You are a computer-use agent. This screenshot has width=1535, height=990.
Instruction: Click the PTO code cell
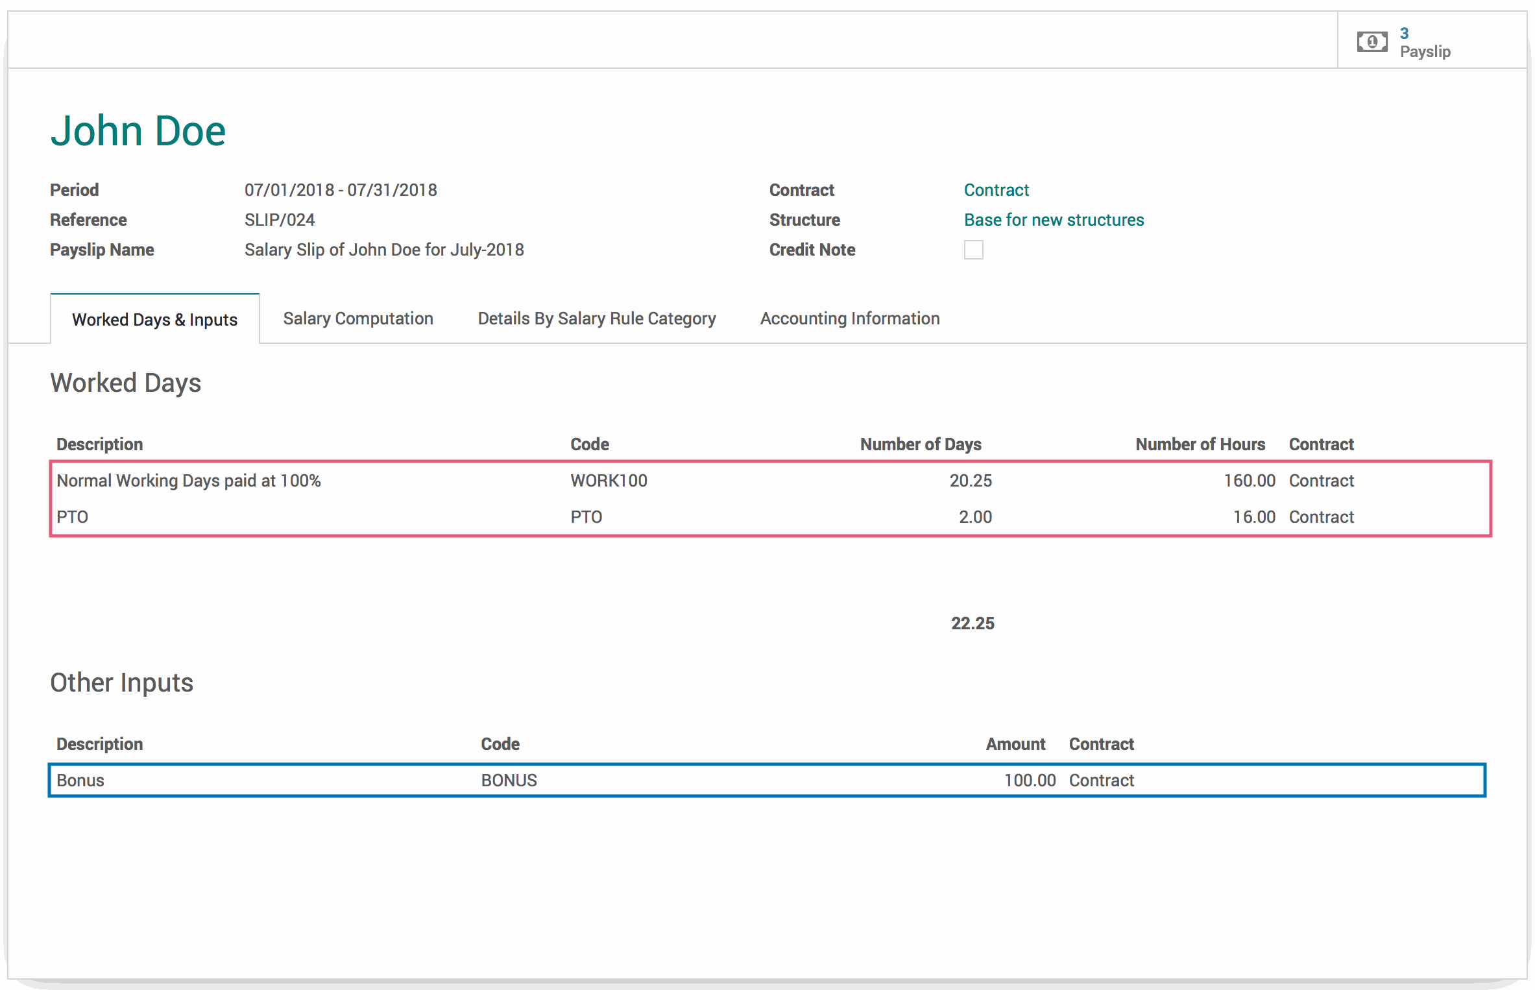tap(586, 517)
